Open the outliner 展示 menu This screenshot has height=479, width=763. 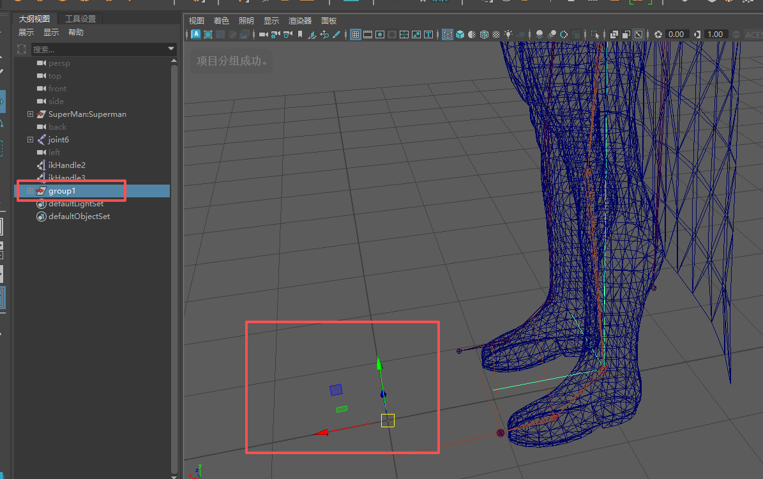coord(26,32)
